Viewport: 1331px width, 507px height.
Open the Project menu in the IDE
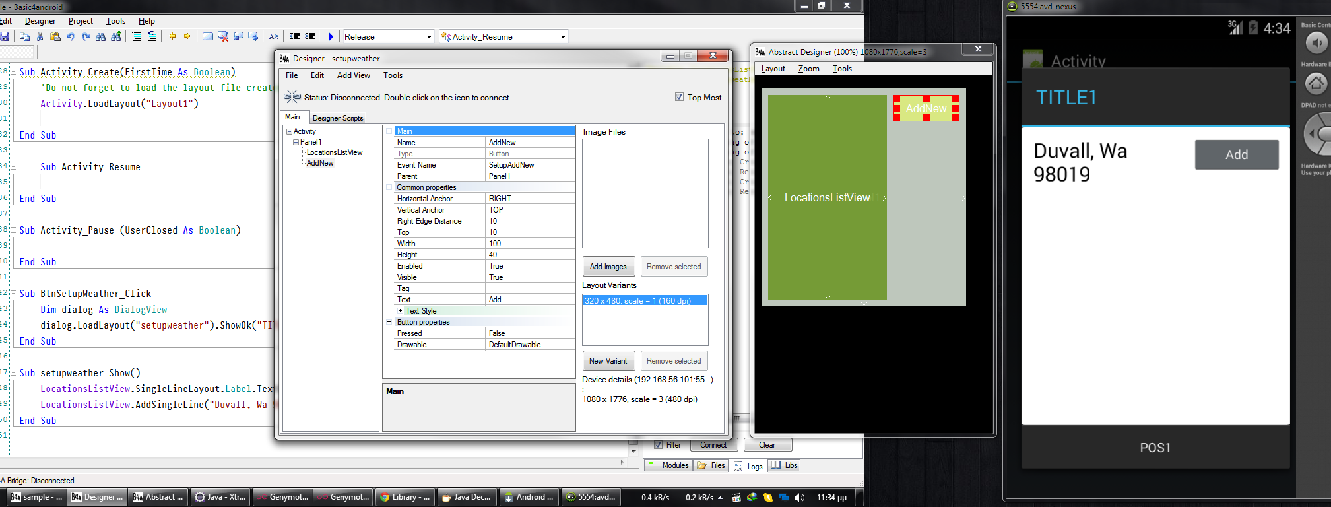[81, 21]
